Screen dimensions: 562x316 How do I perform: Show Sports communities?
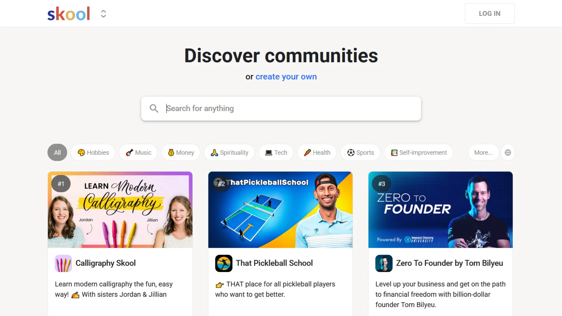click(360, 152)
